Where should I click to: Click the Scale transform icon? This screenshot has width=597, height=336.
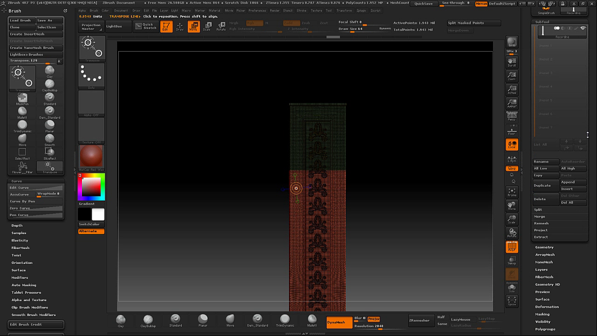208,27
